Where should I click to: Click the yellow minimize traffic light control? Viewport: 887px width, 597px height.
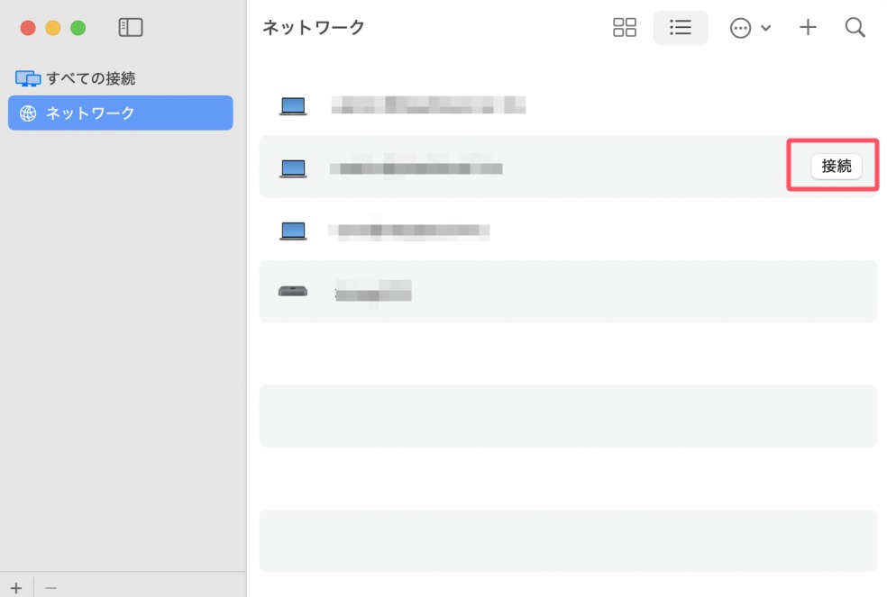52,27
